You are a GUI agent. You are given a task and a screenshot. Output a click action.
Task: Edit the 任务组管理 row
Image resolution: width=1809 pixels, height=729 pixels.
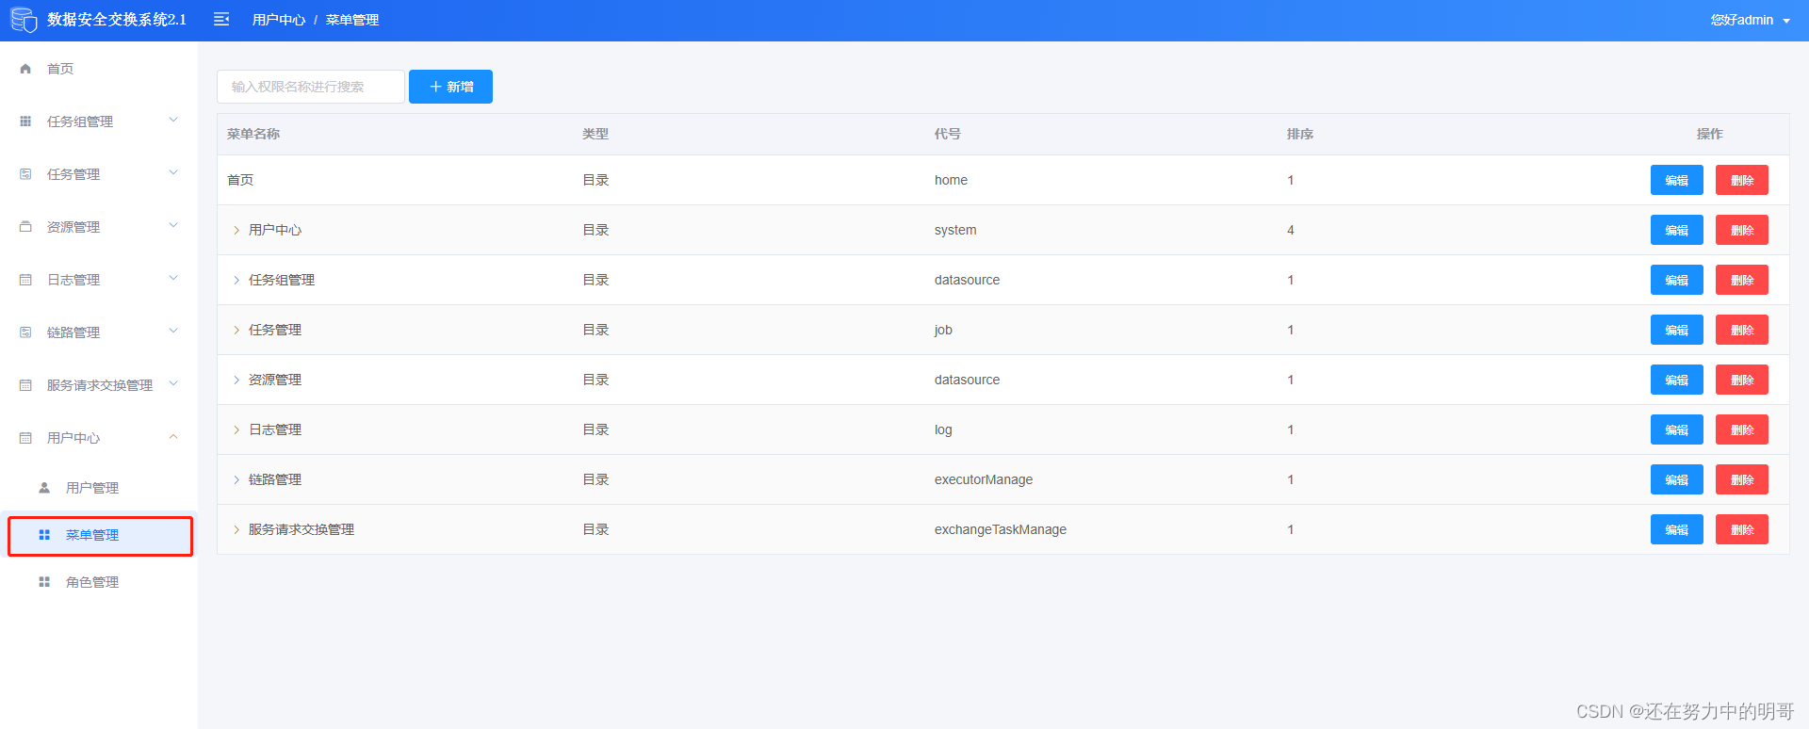(1676, 280)
